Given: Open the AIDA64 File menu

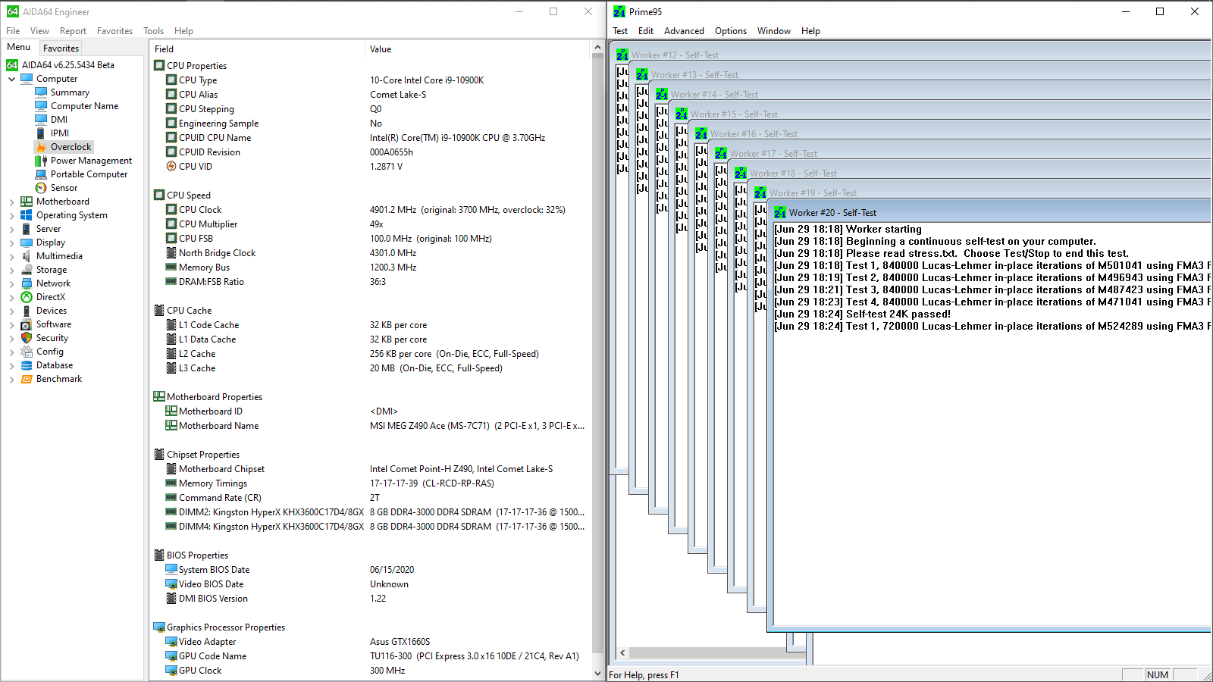Looking at the screenshot, I should 13,31.
